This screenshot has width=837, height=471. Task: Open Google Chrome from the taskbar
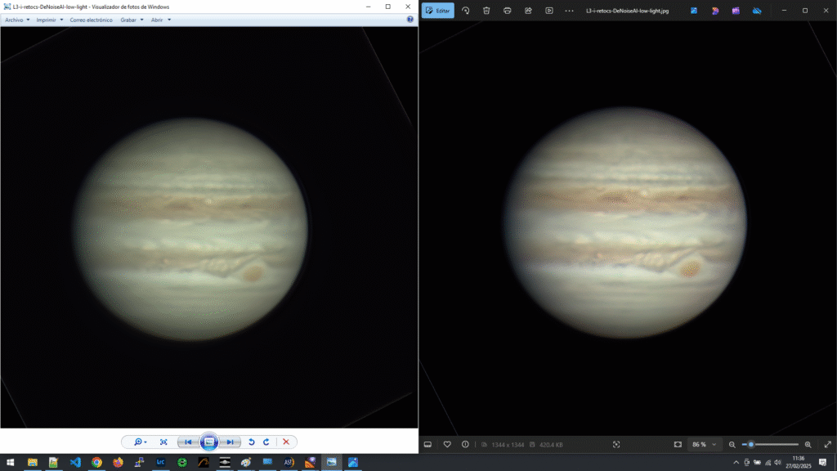[x=96, y=463]
